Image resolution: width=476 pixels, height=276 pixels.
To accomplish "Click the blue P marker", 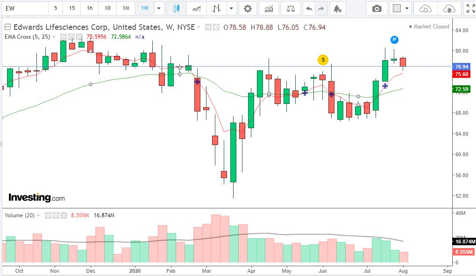I will [x=394, y=39].
